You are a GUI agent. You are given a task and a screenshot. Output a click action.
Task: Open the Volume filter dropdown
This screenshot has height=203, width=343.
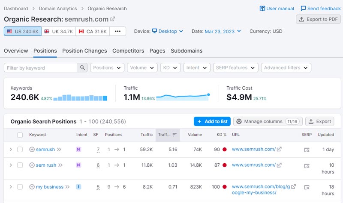click(x=142, y=68)
